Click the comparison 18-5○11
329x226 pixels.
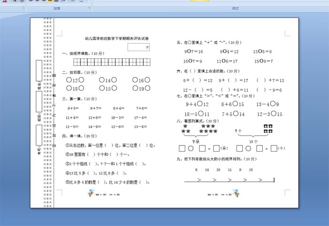coord(197,114)
